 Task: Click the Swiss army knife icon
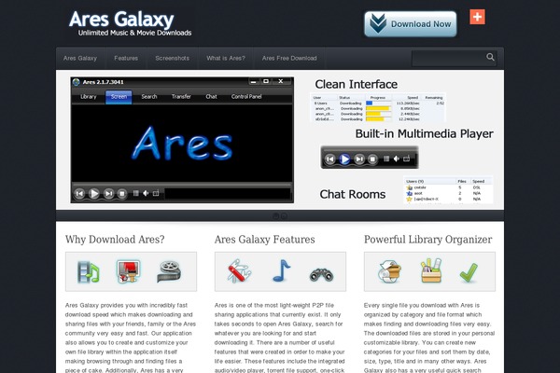point(239,271)
